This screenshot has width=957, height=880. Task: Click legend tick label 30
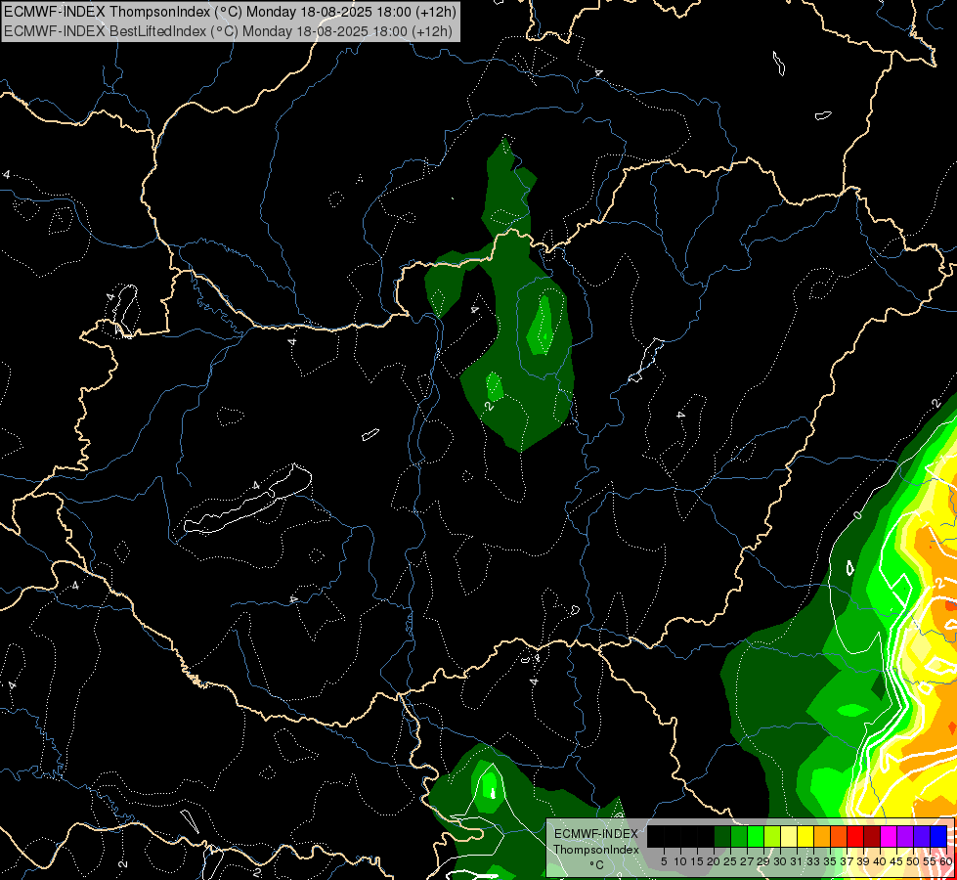[x=780, y=861]
